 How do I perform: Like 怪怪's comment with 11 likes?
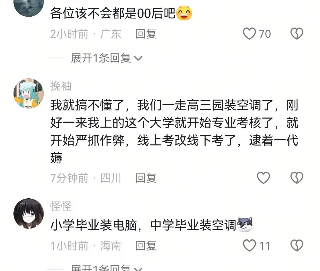click(x=249, y=246)
